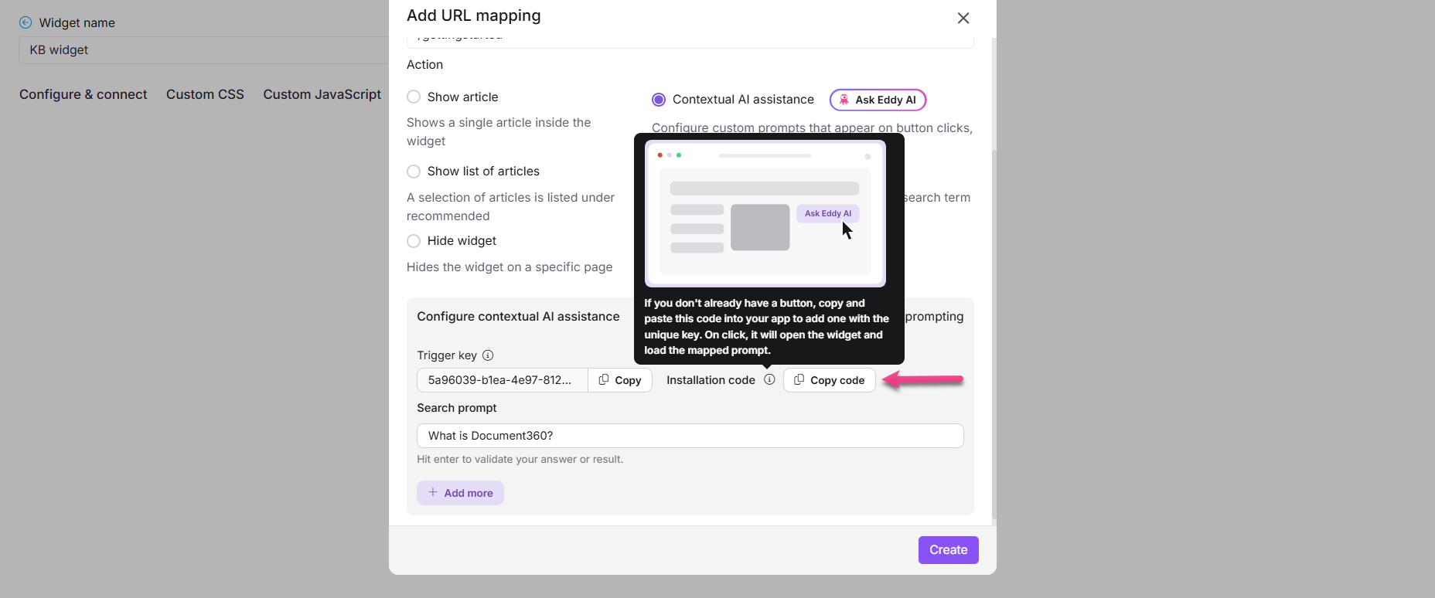Click the Trigger key info icon

click(x=488, y=355)
